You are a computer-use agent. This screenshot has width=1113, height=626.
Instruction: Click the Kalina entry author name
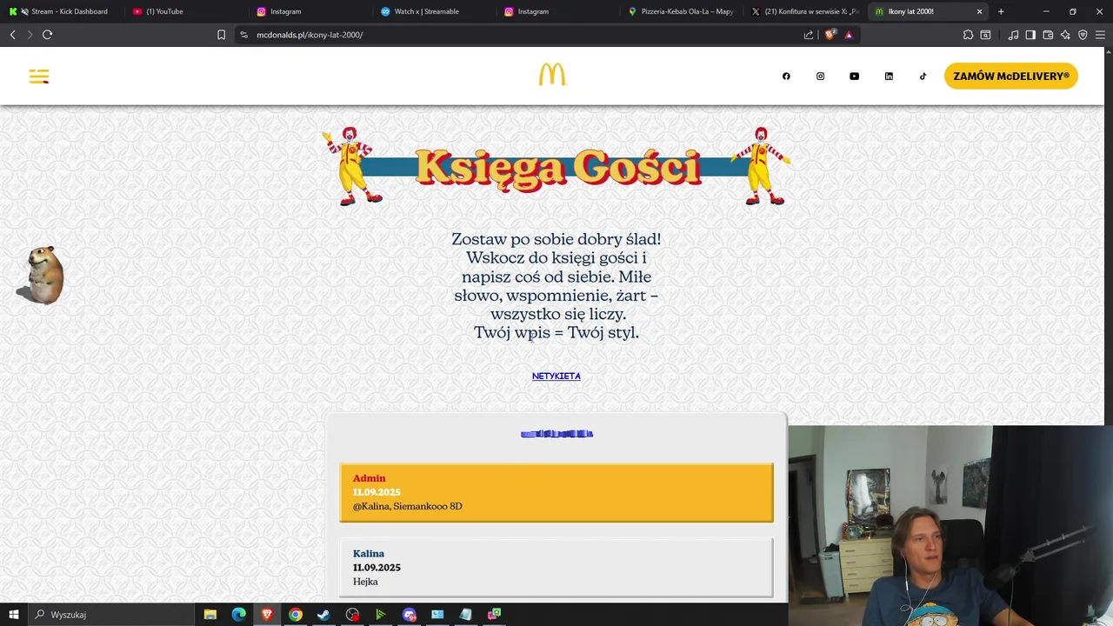coord(369,553)
